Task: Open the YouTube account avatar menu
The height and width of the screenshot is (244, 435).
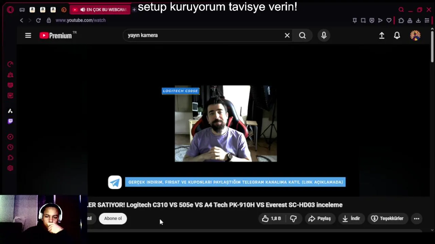Action: click(415, 35)
